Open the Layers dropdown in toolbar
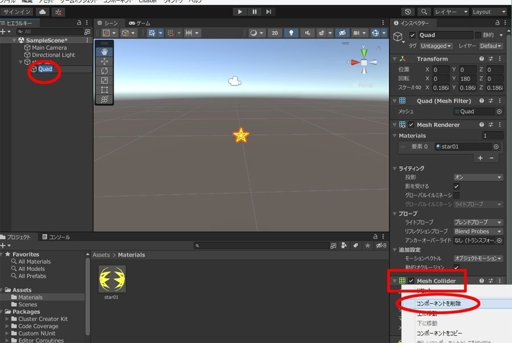The image size is (512, 343). pos(451,12)
